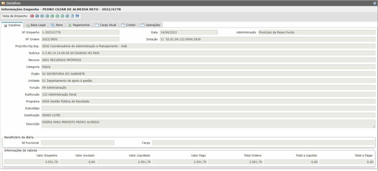Click the Id Funcional field
Screen dimensions: 378x171
[x=78, y=143]
